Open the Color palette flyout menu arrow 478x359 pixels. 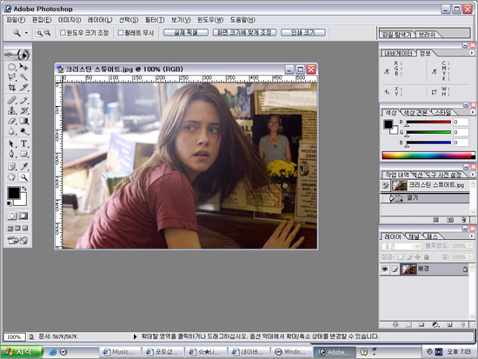pos(472,112)
